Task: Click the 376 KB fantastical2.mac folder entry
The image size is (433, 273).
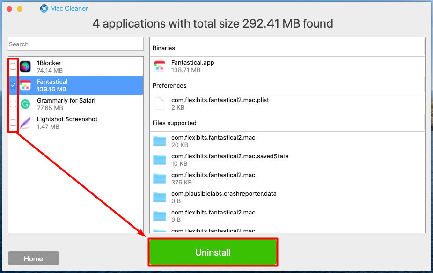Action: click(287, 178)
